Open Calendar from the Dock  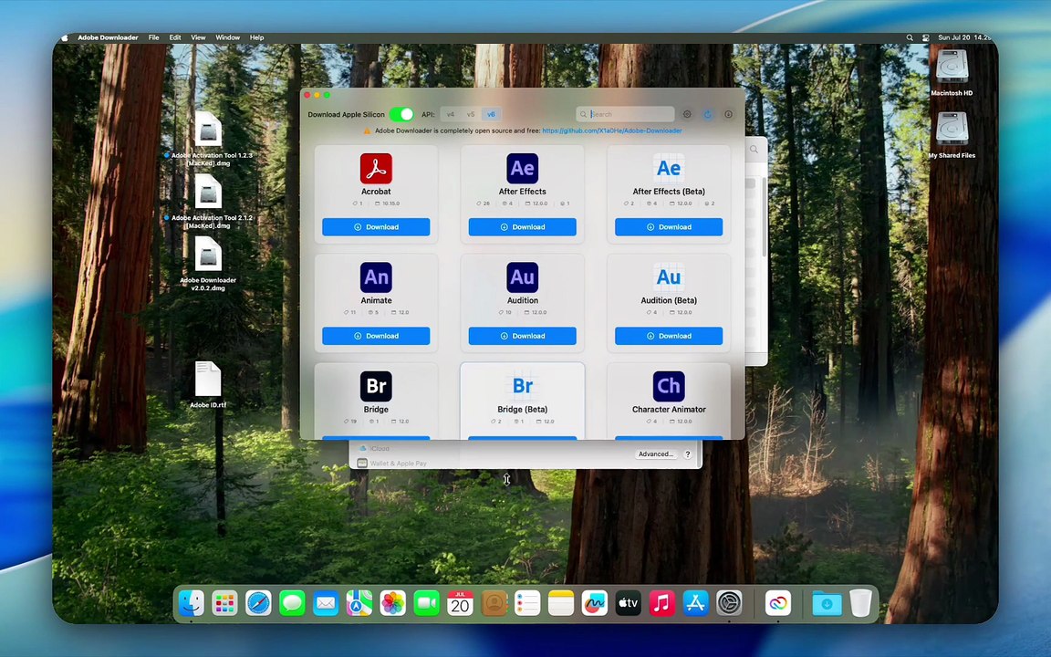(x=460, y=603)
